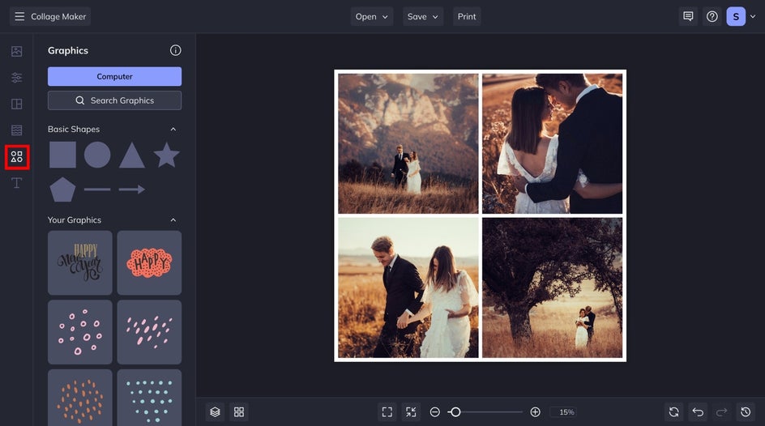Open the Save dropdown menu
Viewport: 765px width, 426px height.
click(422, 16)
